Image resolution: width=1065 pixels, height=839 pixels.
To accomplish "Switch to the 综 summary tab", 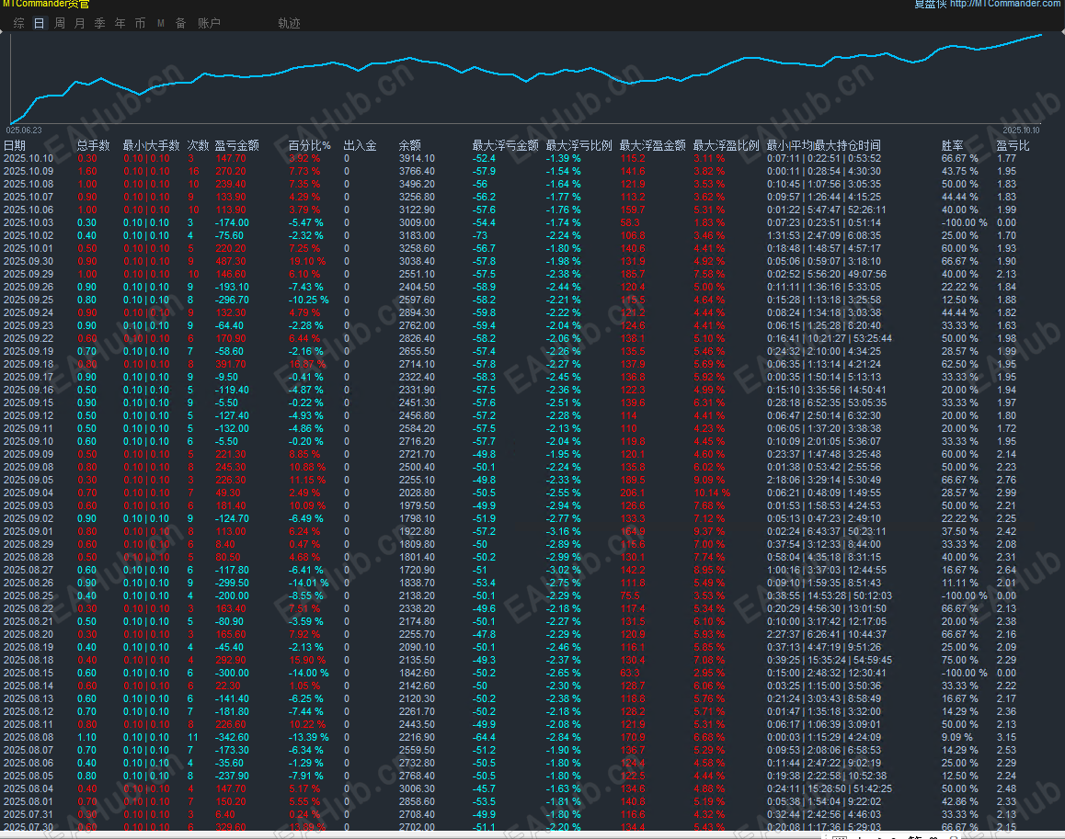I will (x=19, y=23).
